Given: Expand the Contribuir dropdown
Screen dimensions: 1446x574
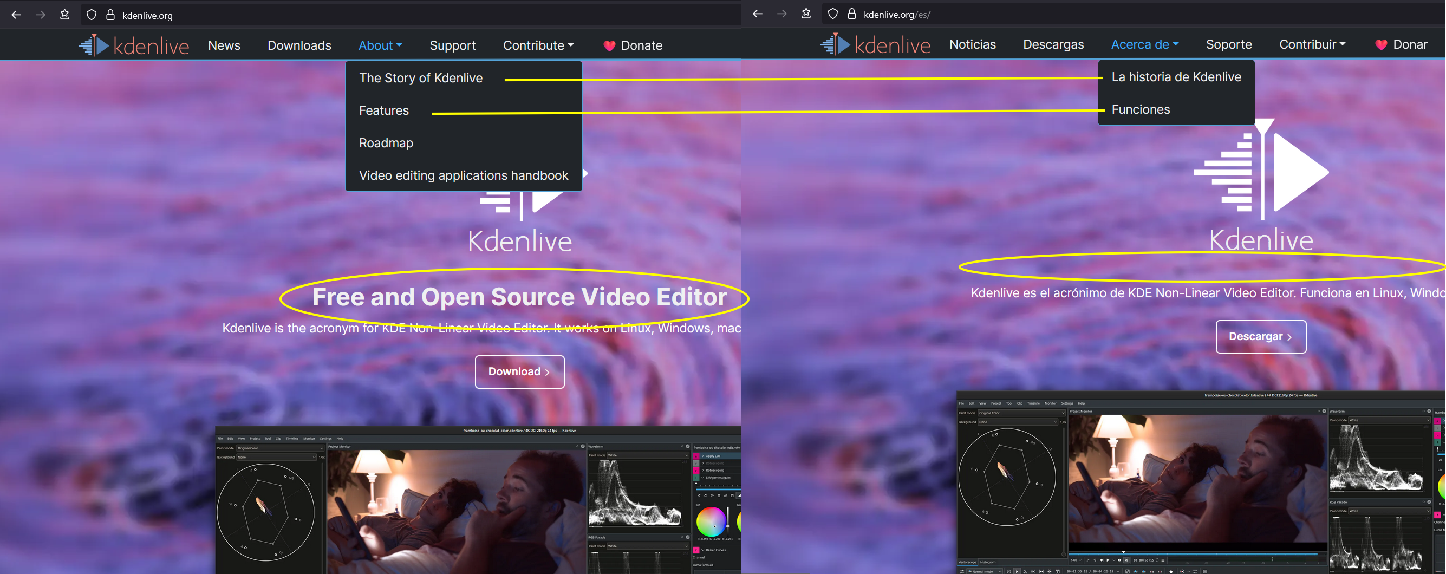Looking at the screenshot, I should click(x=1312, y=44).
